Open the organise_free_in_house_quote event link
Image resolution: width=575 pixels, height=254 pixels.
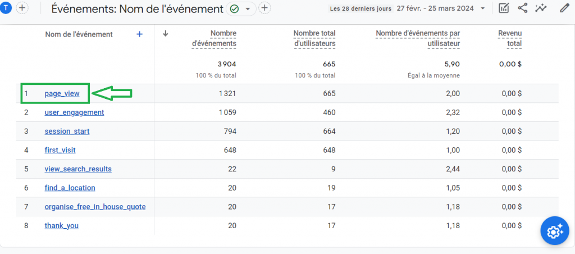(95, 207)
